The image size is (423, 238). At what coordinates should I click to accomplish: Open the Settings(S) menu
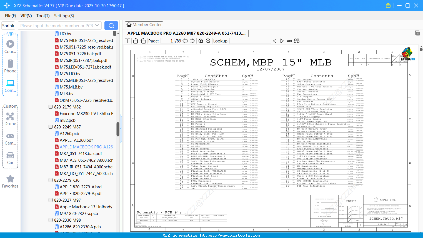click(x=64, y=16)
